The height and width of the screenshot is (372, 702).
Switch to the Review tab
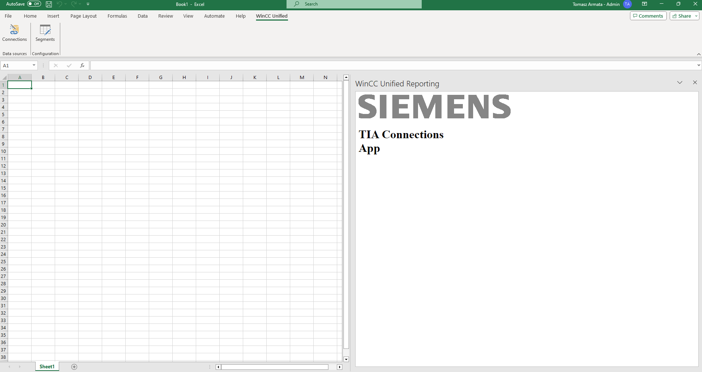pyautogui.click(x=166, y=16)
